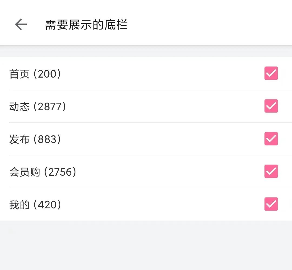Go back using the arrow icon

[x=21, y=24]
